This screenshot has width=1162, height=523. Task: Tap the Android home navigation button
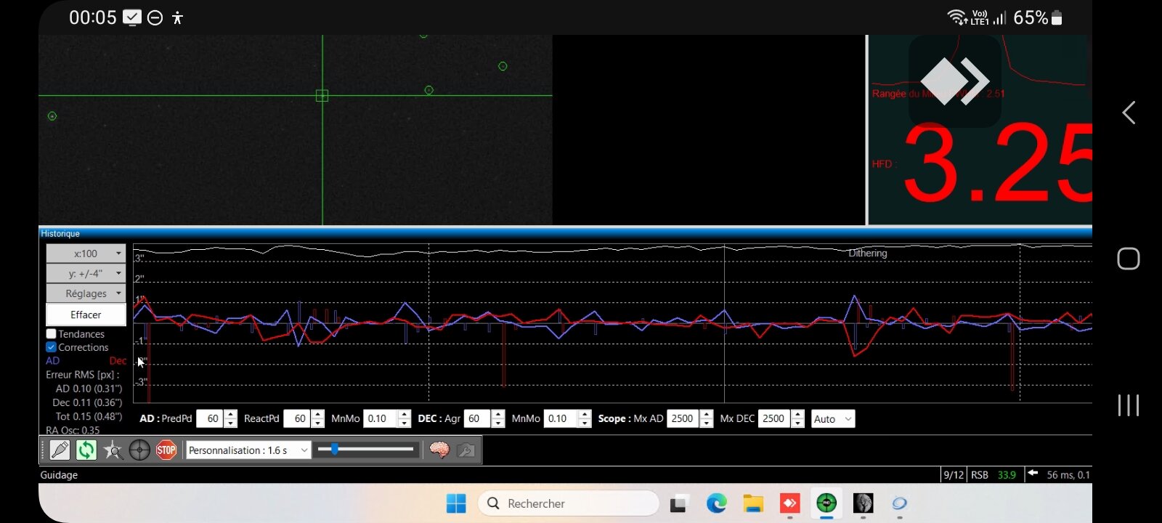(1129, 259)
